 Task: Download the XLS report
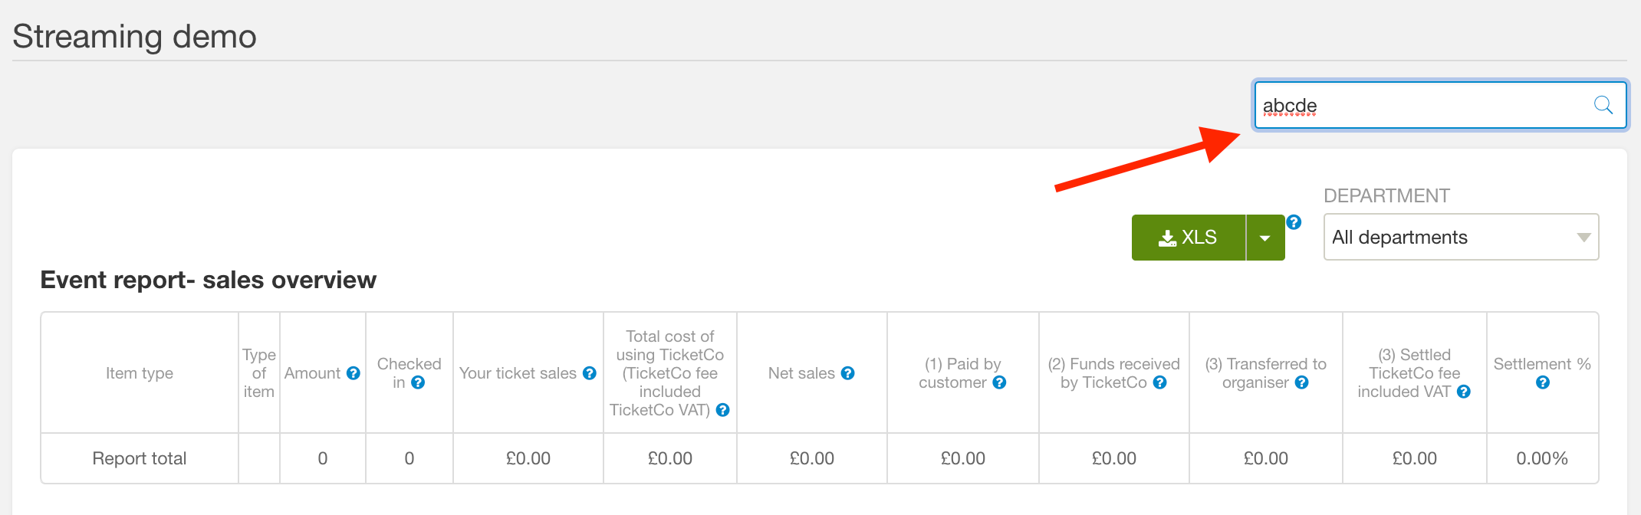(x=1189, y=238)
